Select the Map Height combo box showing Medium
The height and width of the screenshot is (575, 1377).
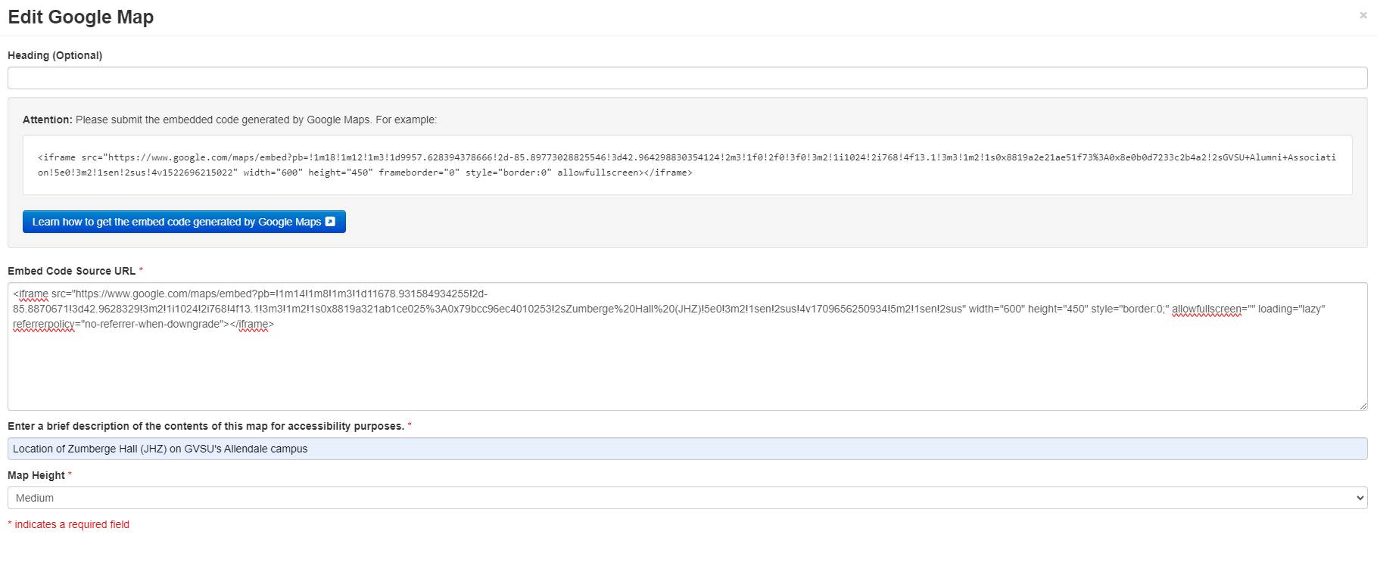coord(681,498)
